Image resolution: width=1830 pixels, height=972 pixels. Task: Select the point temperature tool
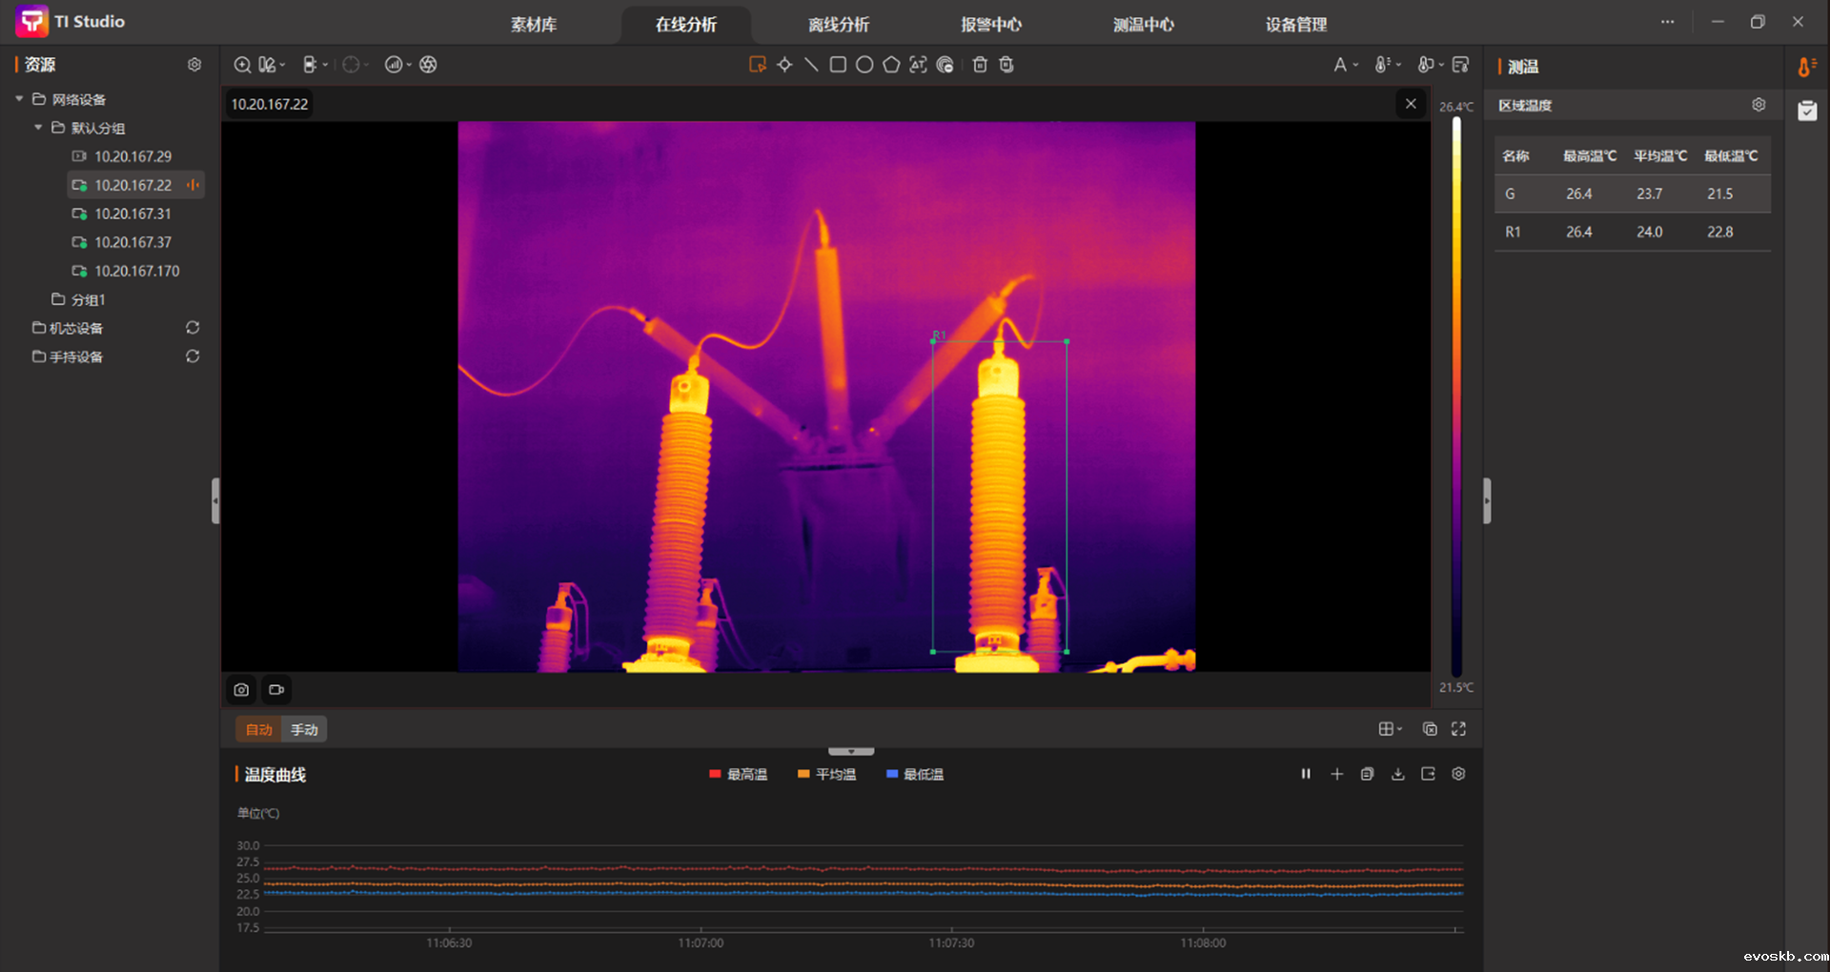coord(784,65)
